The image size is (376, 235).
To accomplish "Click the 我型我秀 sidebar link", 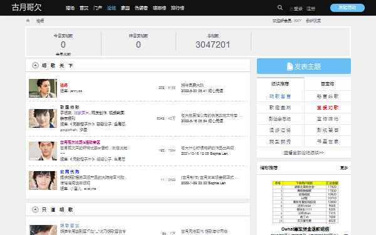I will [280, 142].
